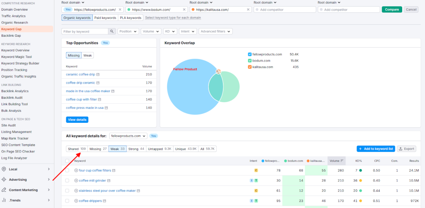
Task: Expand the Advanced filters dropdown
Action: [x=215, y=31]
